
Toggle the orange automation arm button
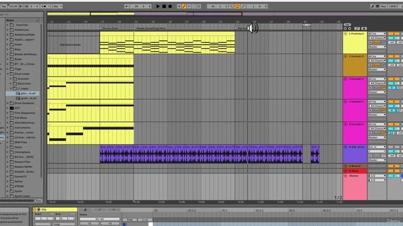[x=184, y=6]
